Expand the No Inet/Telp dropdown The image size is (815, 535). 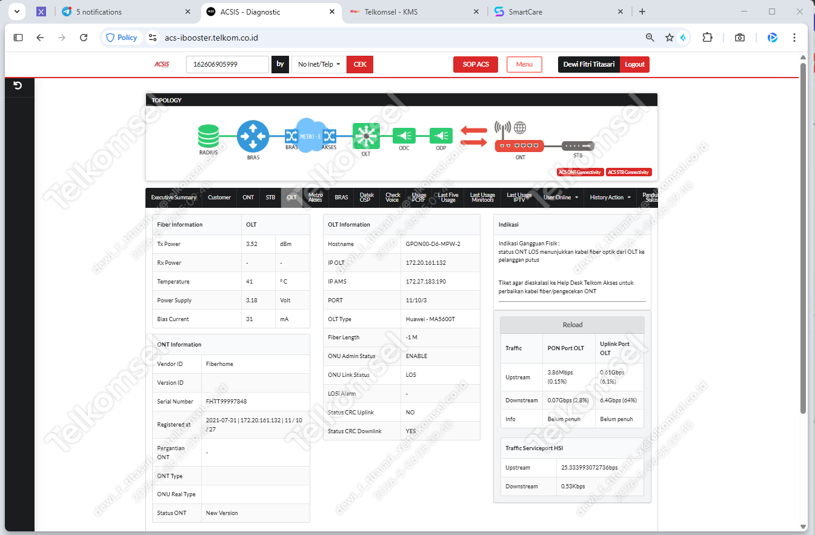[x=319, y=64]
